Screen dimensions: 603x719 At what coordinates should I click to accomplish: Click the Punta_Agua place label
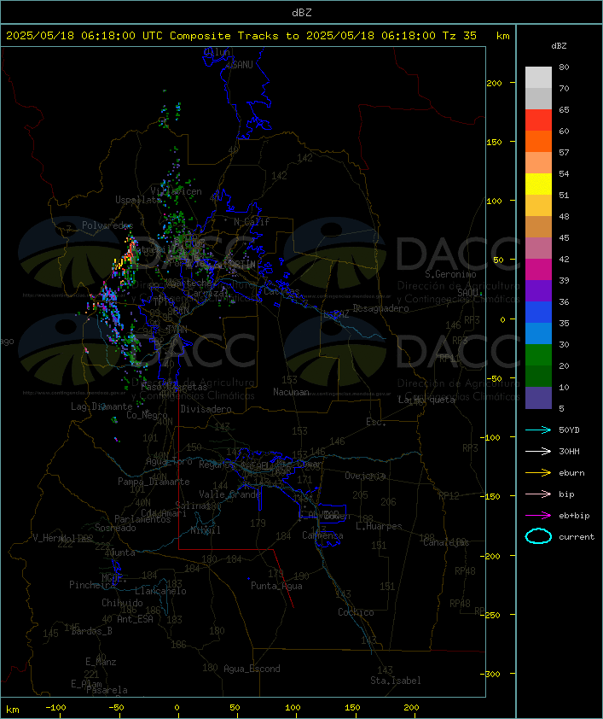pyautogui.click(x=276, y=586)
